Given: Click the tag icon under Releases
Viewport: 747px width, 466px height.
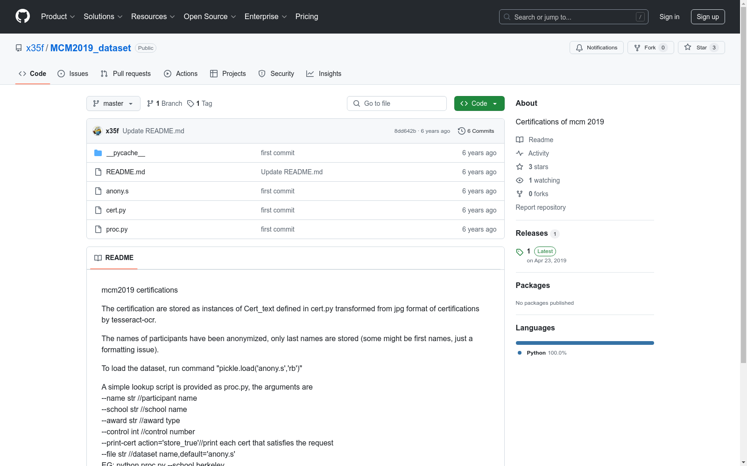Looking at the screenshot, I should (520, 252).
